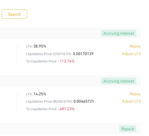This screenshot has height=136, width=149.
Task: Click the Accruing interest badge above 14.25% LTV
Action: click(118, 81)
